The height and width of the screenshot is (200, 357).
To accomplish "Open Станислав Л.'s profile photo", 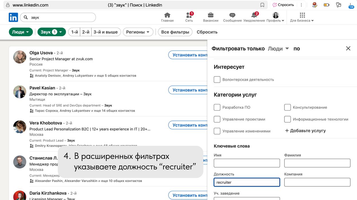I will tap(20, 162).
